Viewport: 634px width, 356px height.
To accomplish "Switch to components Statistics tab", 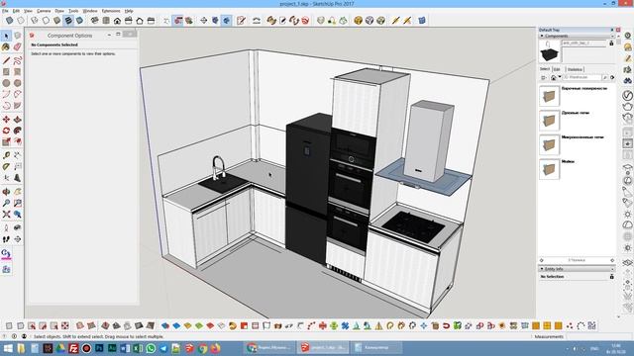I will (x=575, y=69).
